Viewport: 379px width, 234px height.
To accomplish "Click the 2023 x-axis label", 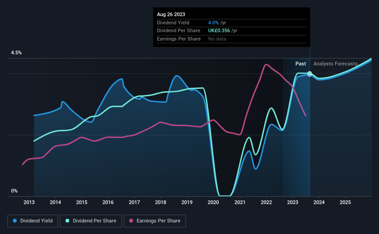I will [293, 202].
